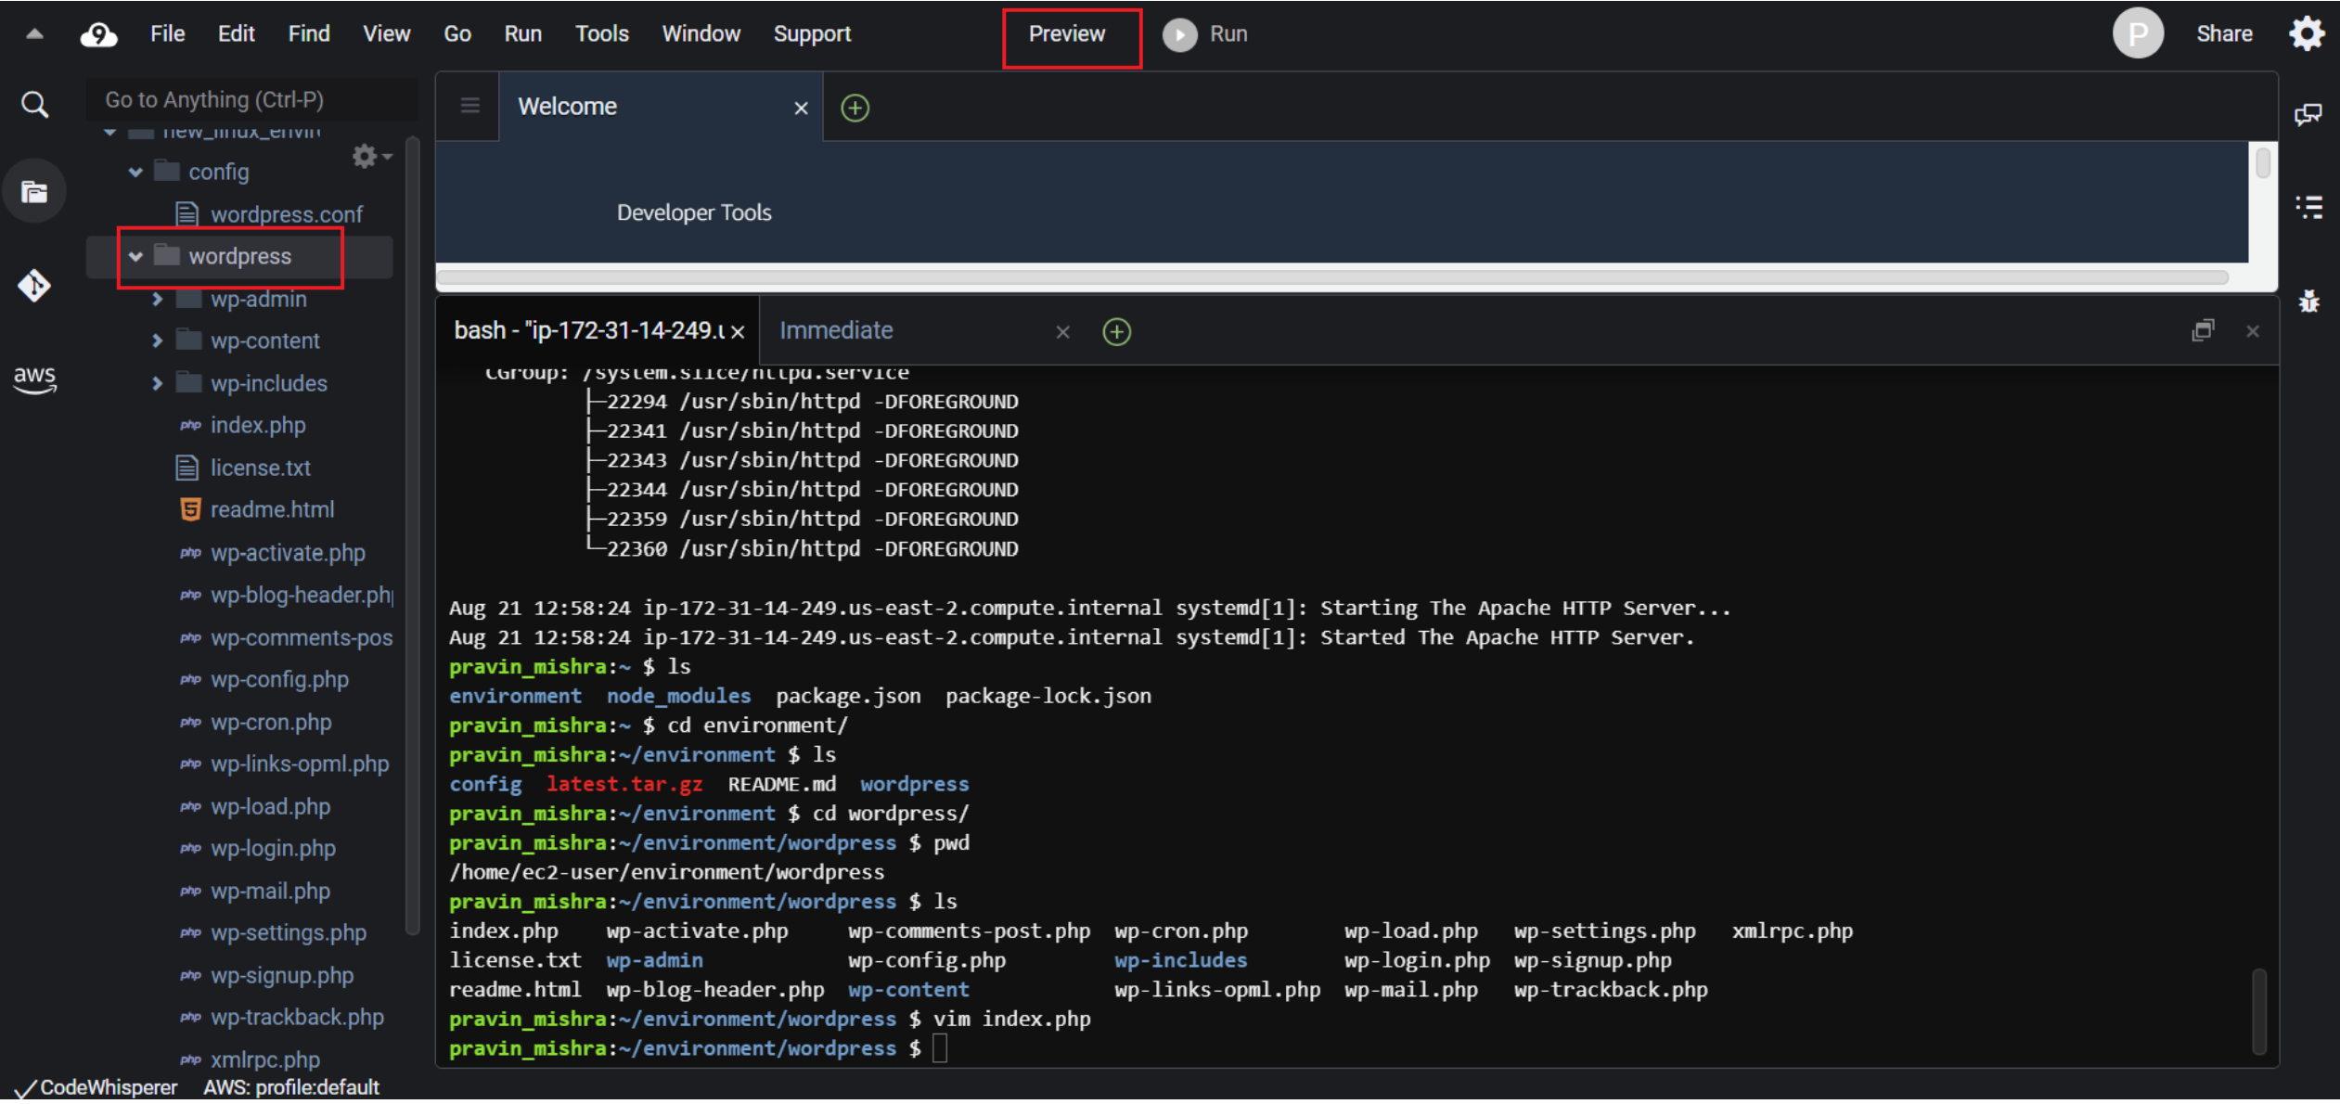This screenshot has height=1104, width=2340.
Task: Click the Preview button
Action: [1067, 34]
